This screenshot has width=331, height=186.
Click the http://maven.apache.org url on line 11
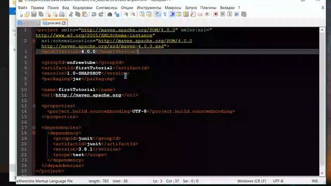coord(88,95)
